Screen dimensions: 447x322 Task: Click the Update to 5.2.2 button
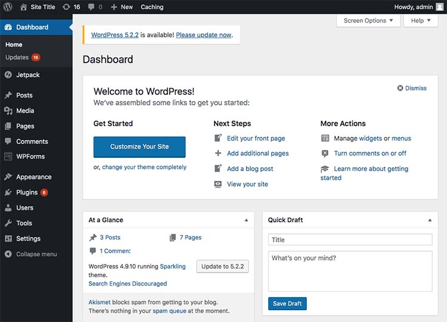coord(222,266)
